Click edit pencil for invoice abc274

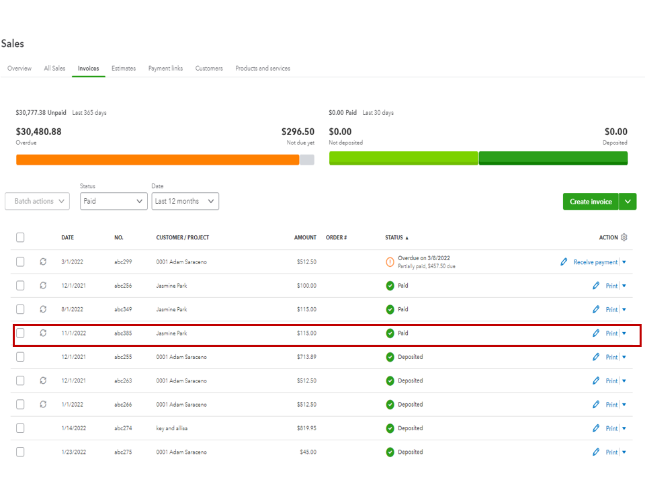coord(596,428)
